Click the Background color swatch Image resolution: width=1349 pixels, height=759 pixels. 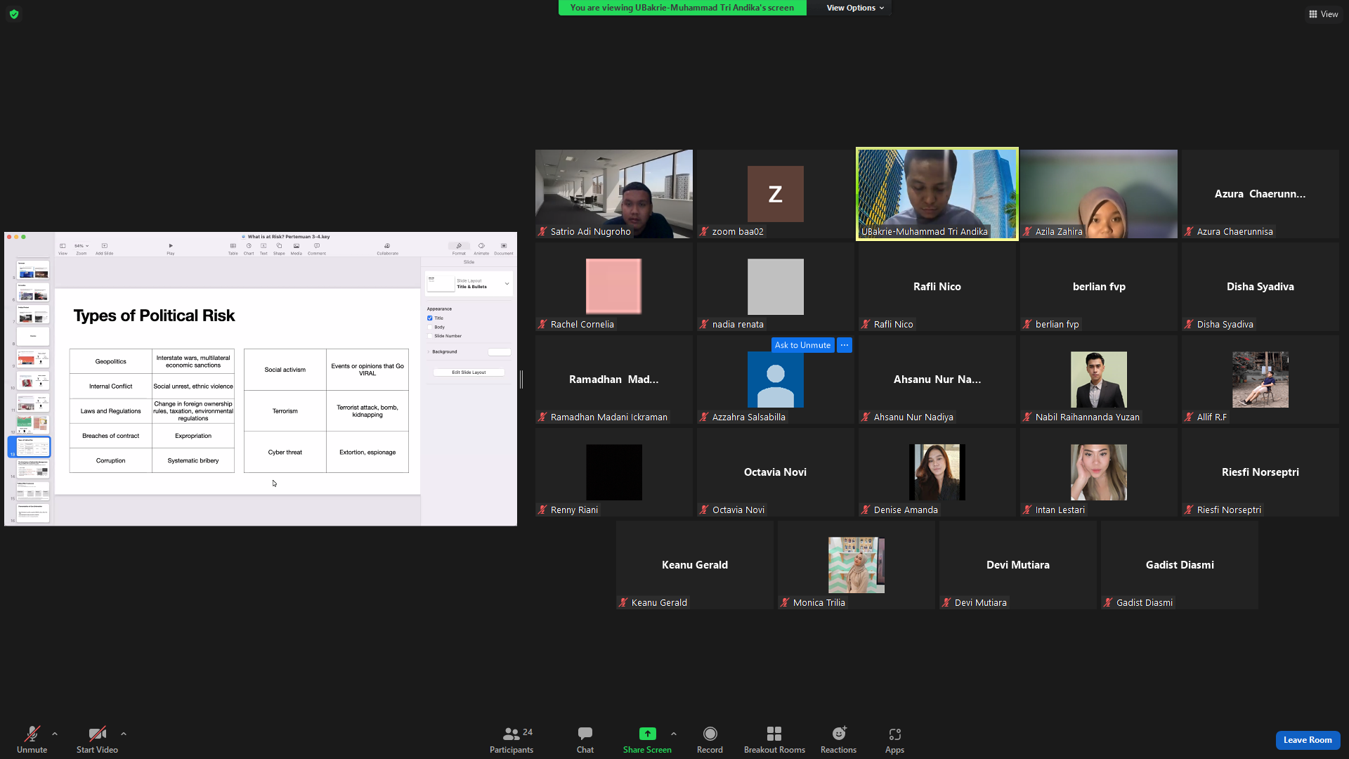(x=499, y=352)
